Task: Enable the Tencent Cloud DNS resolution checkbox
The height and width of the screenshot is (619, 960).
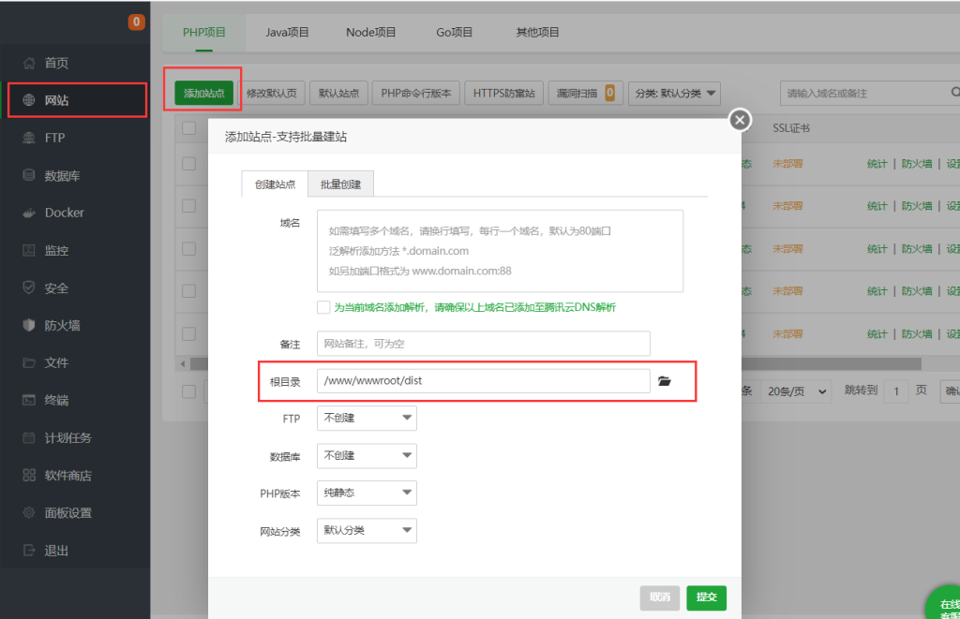Action: tap(323, 307)
